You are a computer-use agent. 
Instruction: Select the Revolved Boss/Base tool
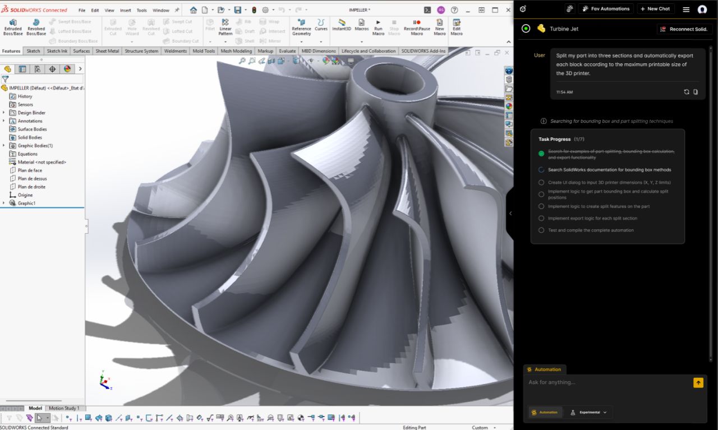[x=36, y=27]
